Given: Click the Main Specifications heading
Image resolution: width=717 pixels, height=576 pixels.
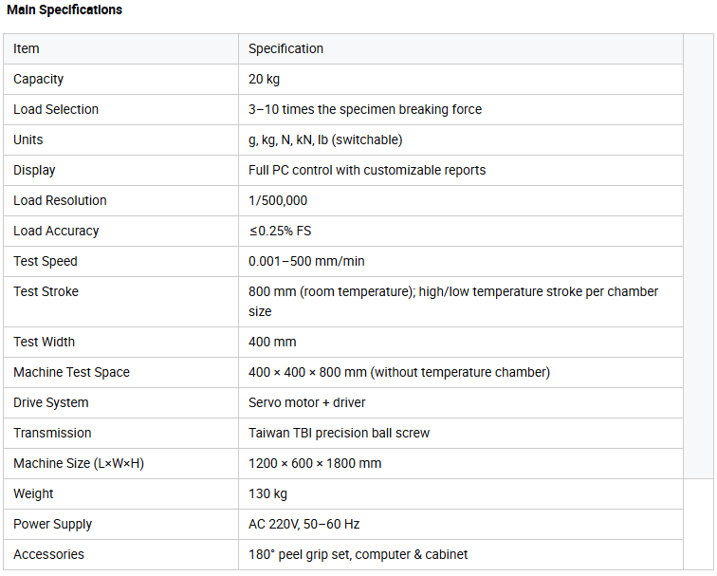Looking at the screenshot, I should [x=64, y=9].
